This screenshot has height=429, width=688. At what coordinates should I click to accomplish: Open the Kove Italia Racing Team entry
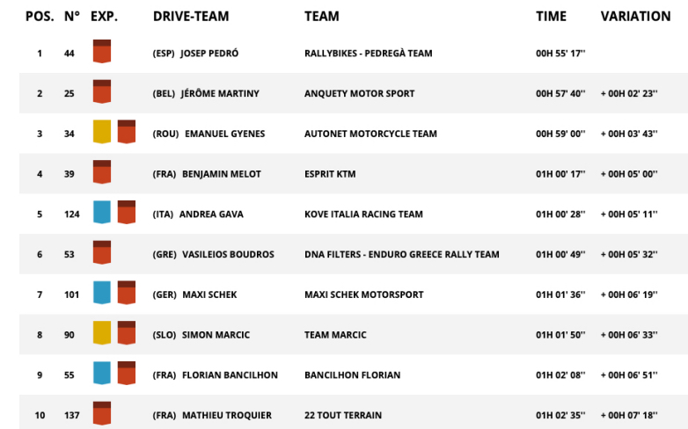pos(363,214)
